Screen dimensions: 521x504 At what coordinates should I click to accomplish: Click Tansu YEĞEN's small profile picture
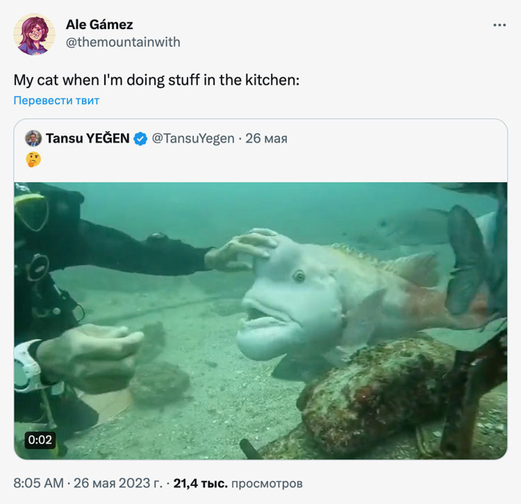coord(33,138)
